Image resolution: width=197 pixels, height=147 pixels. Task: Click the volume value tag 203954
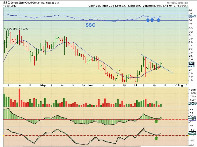point(192,104)
